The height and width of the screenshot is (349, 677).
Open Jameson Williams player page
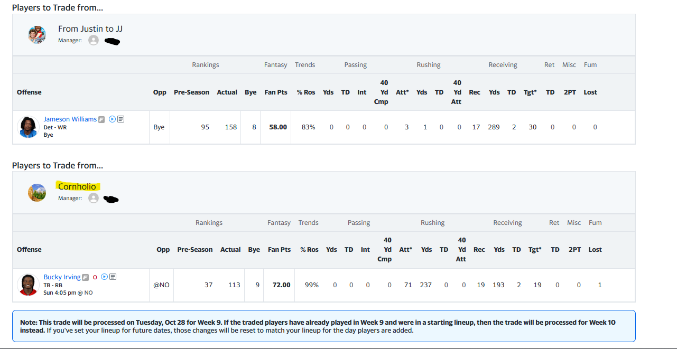tap(70, 119)
